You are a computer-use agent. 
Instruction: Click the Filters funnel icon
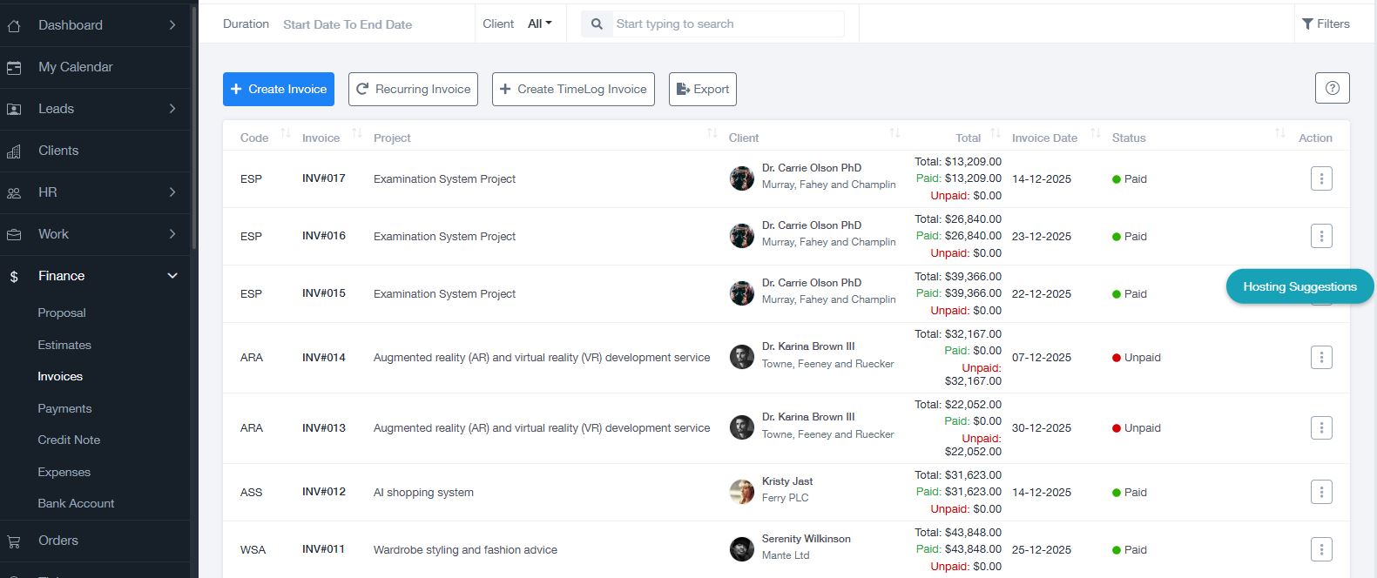[1307, 24]
